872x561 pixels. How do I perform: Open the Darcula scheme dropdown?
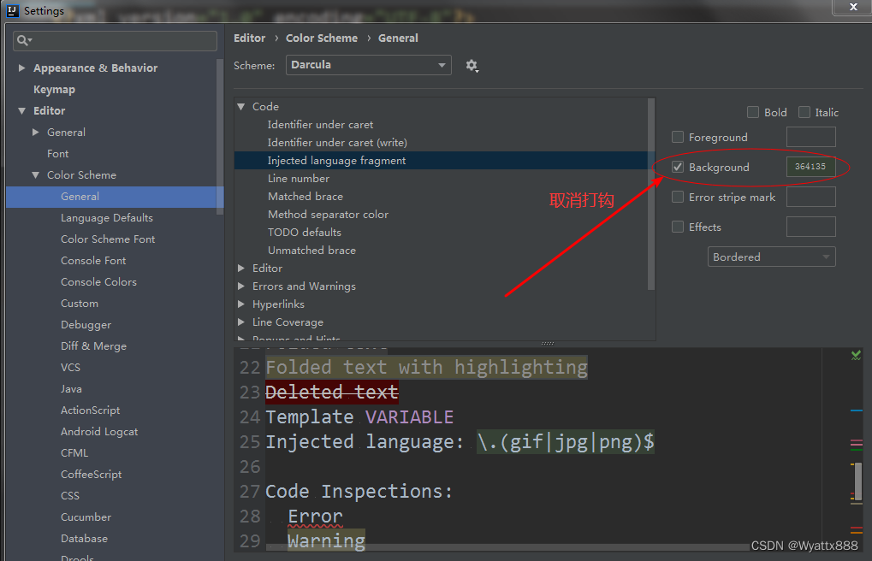click(x=368, y=65)
